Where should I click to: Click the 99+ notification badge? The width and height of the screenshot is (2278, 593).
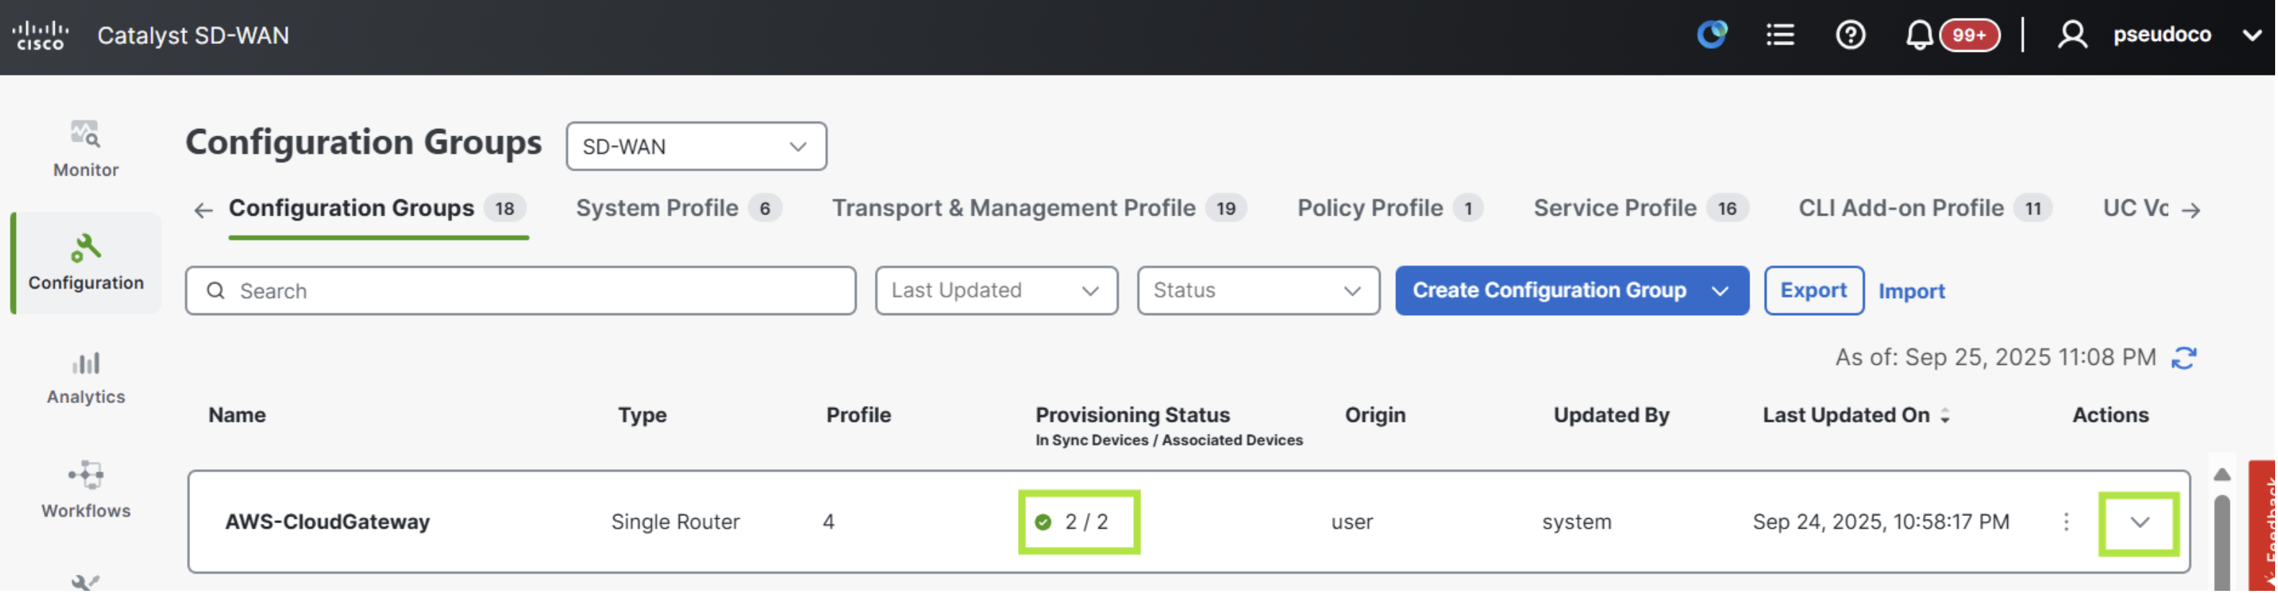1969,35
